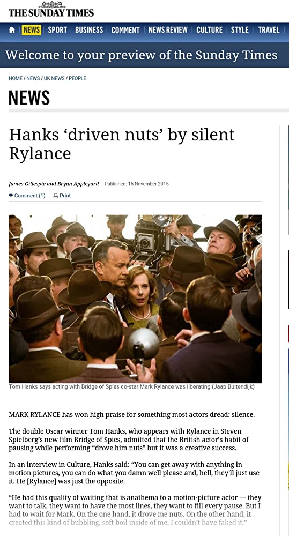Click HOME breadcrumb link

(x=16, y=78)
